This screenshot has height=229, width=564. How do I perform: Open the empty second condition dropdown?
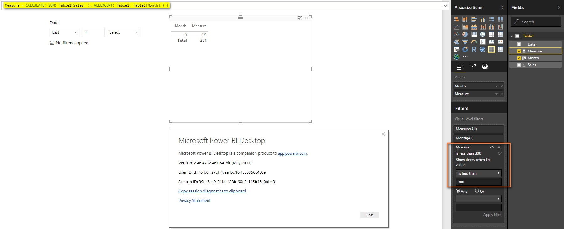tap(478, 199)
